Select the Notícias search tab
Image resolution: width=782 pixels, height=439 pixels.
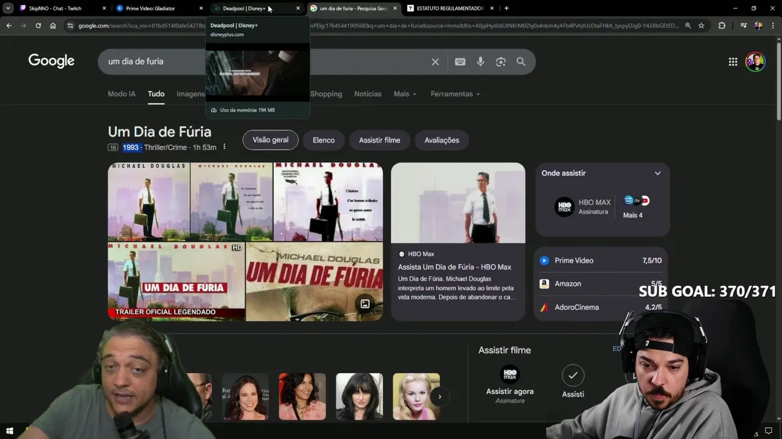(368, 94)
